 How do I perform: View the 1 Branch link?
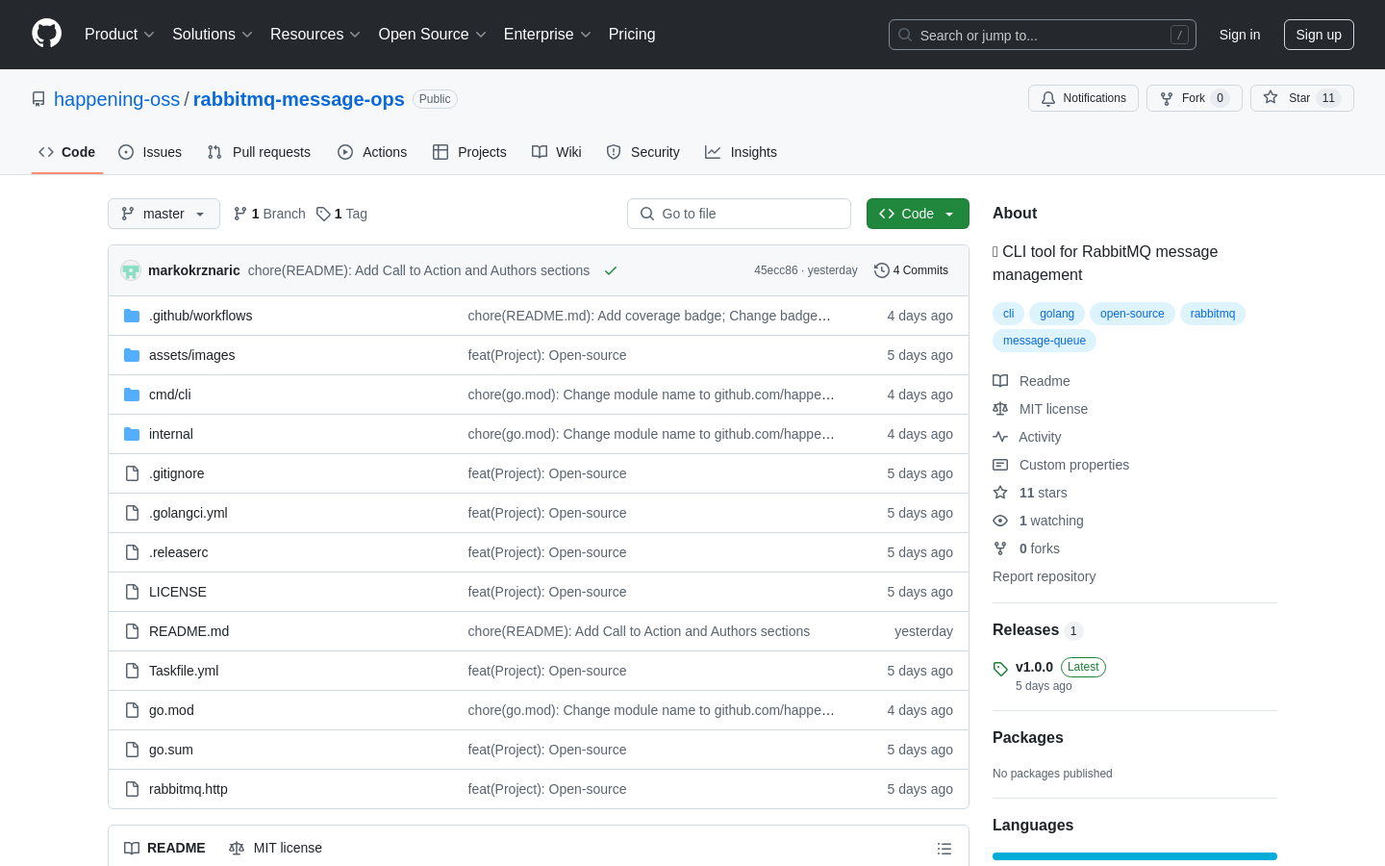point(269,214)
